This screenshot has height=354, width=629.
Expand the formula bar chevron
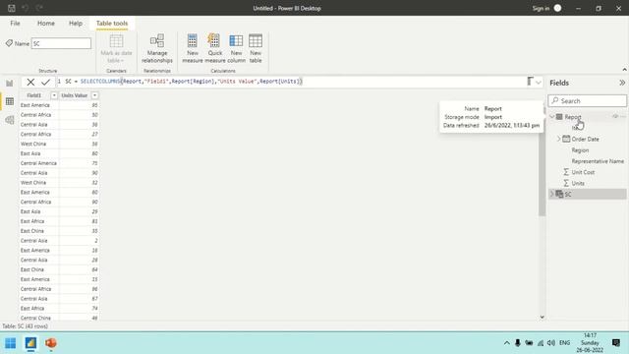(x=539, y=83)
